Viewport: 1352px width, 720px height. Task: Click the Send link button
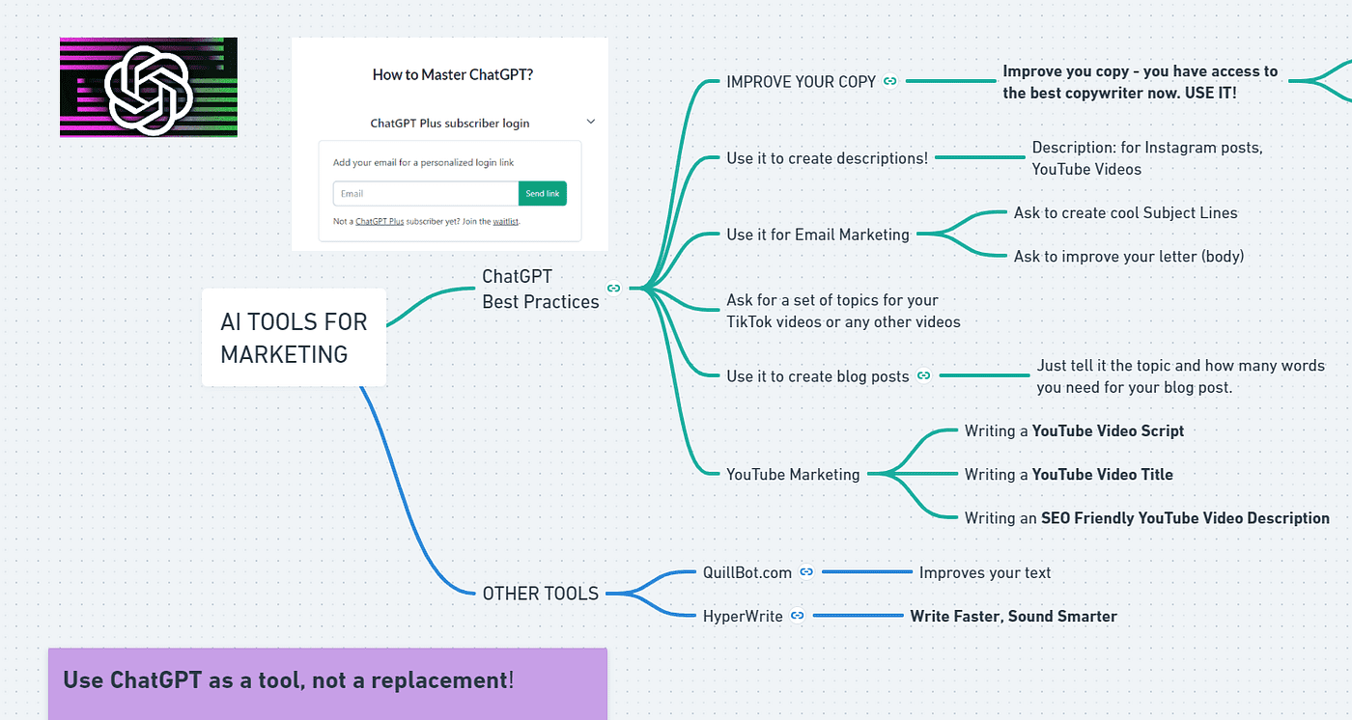(543, 193)
